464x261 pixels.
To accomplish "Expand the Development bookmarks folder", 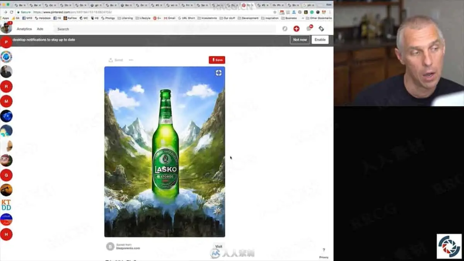I will pos(248,18).
